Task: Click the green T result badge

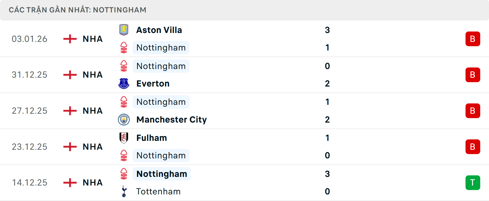Action: point(473,182)
